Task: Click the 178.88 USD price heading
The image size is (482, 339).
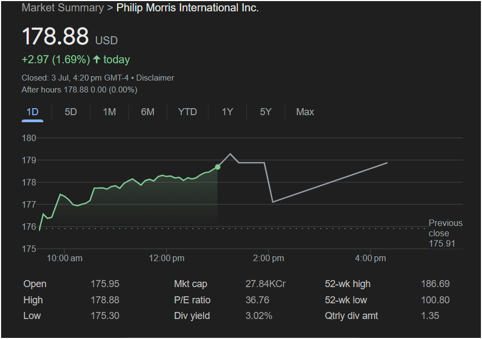Action: [x=70, y=37]
